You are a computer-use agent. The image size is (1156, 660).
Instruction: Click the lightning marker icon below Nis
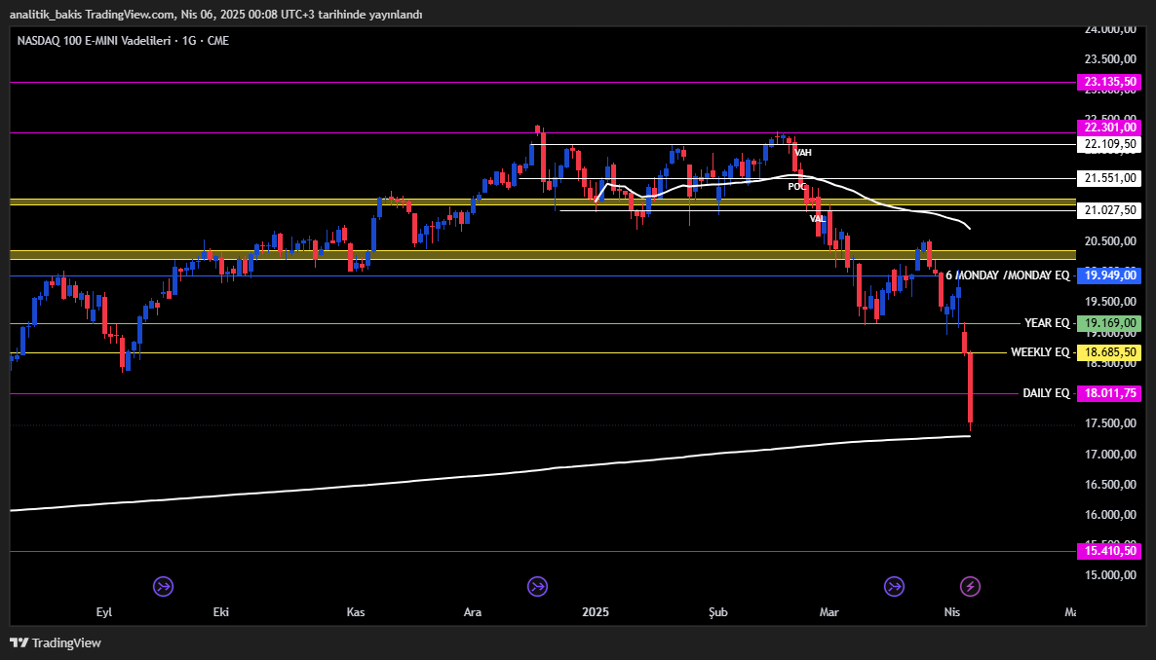coord(970,586)
